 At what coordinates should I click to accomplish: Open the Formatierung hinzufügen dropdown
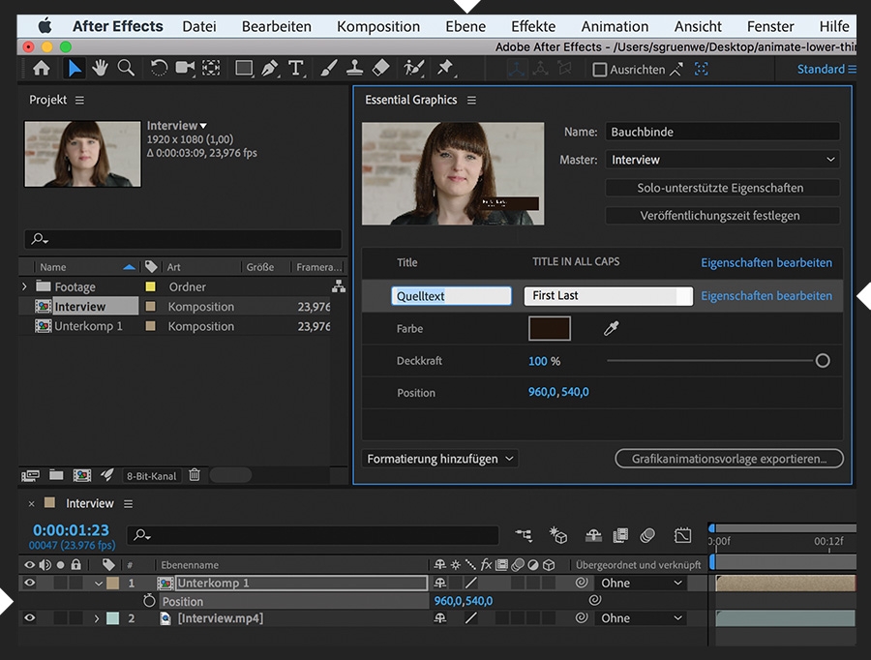[x=440, y=459]
